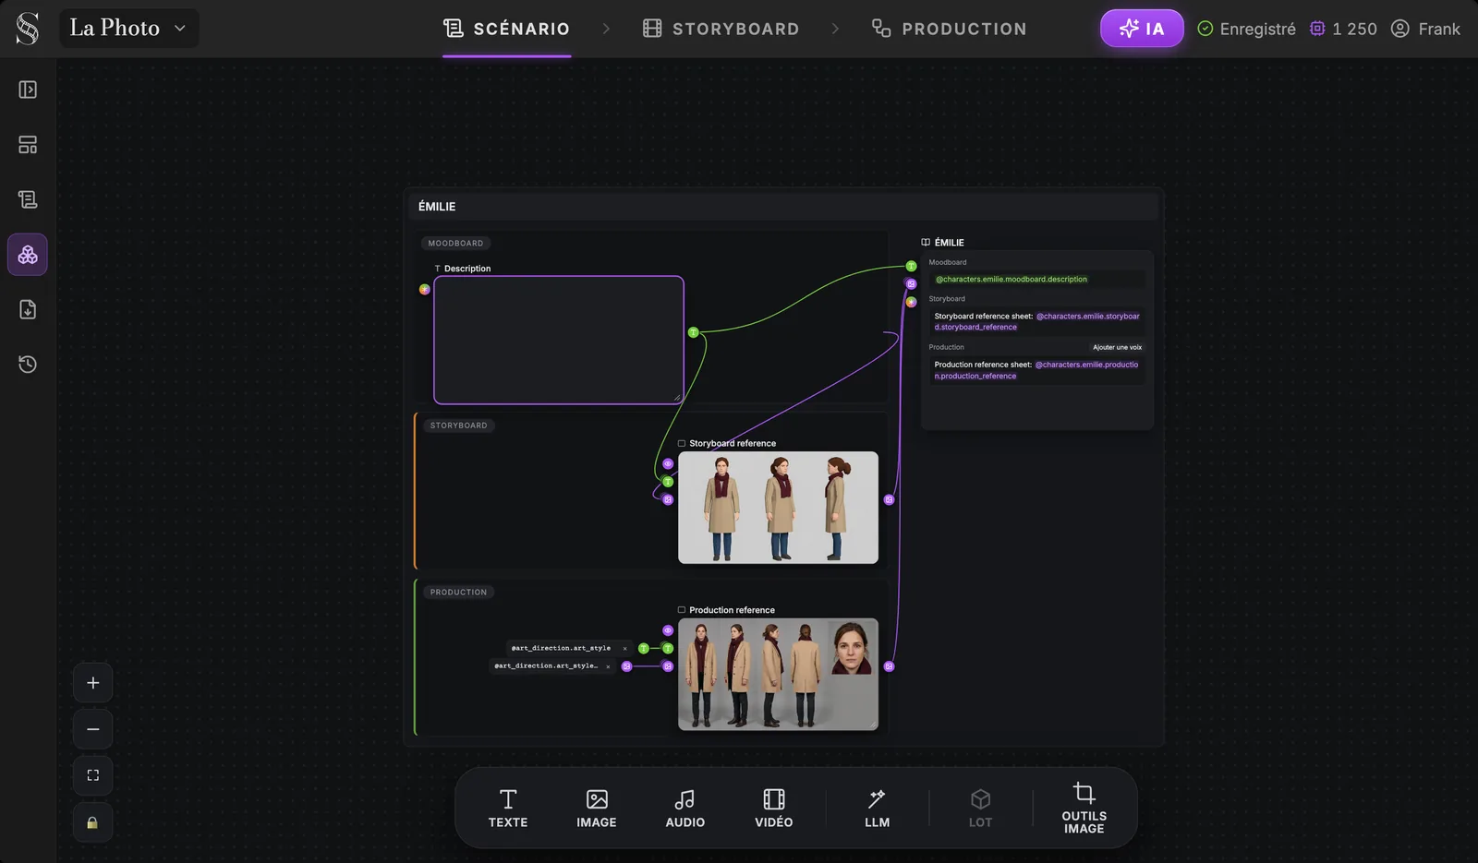Toggle the canvas lock button
The image size is (1478, 863).
(x=92, y=822)
